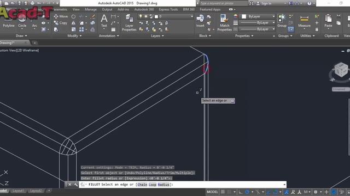Expand the Properties panel
Screen dimensions: 350x196
click(x=244, y=36)
